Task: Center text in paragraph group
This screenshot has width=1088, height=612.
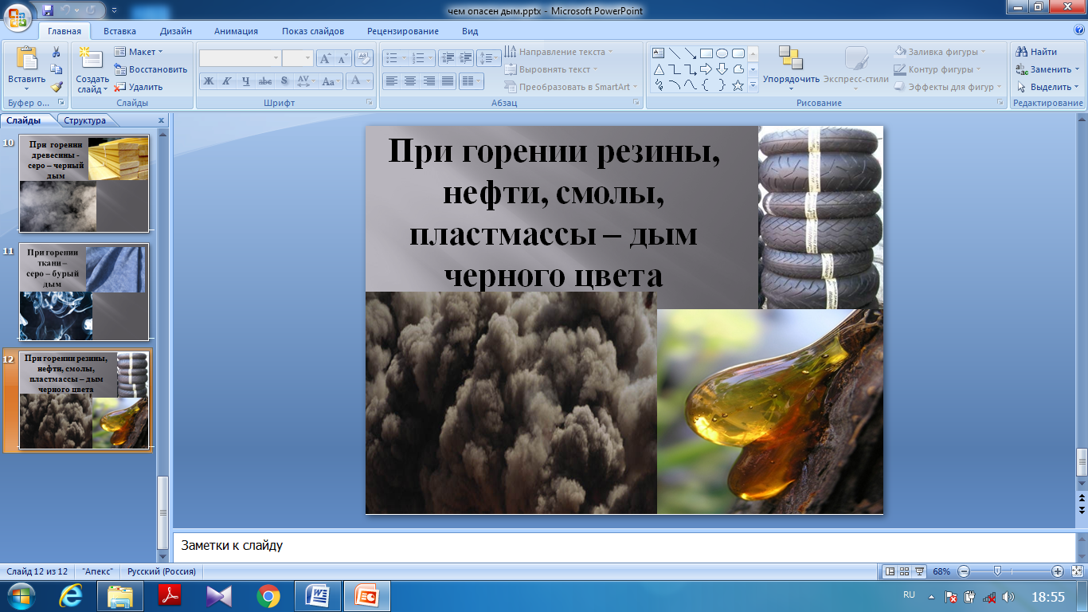Action: pyautogui.click(x=410, y=80)
